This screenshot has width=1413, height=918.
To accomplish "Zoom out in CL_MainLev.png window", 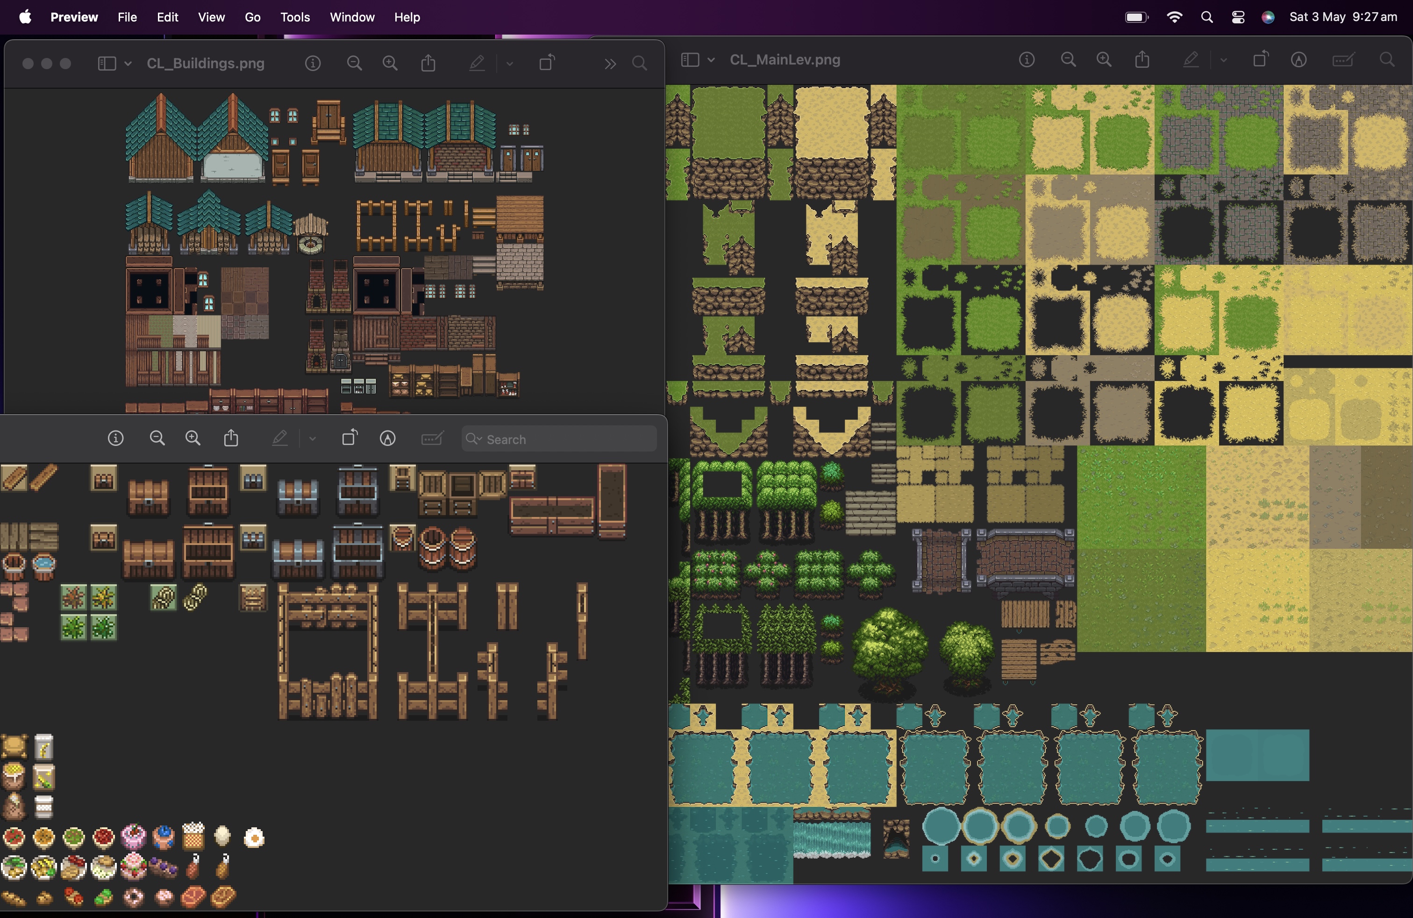I will click(x=1068, y=60).
